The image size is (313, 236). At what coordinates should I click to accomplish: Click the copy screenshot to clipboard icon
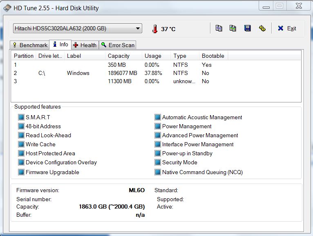click(233, 28)
